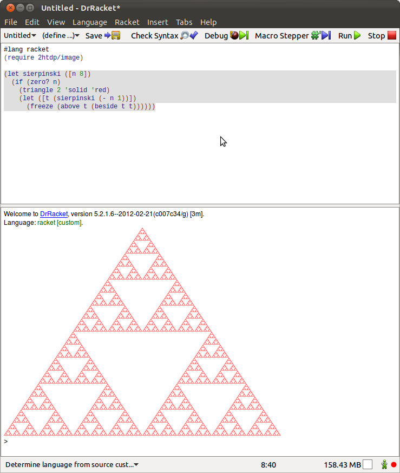Follow the DrRacket link in welcome message

tap(54, 214)
